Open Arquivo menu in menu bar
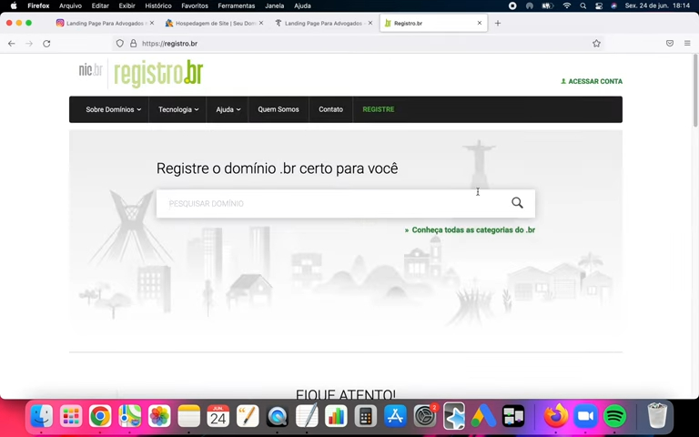Viewport: 699px width, 437px height. (70, 5)
